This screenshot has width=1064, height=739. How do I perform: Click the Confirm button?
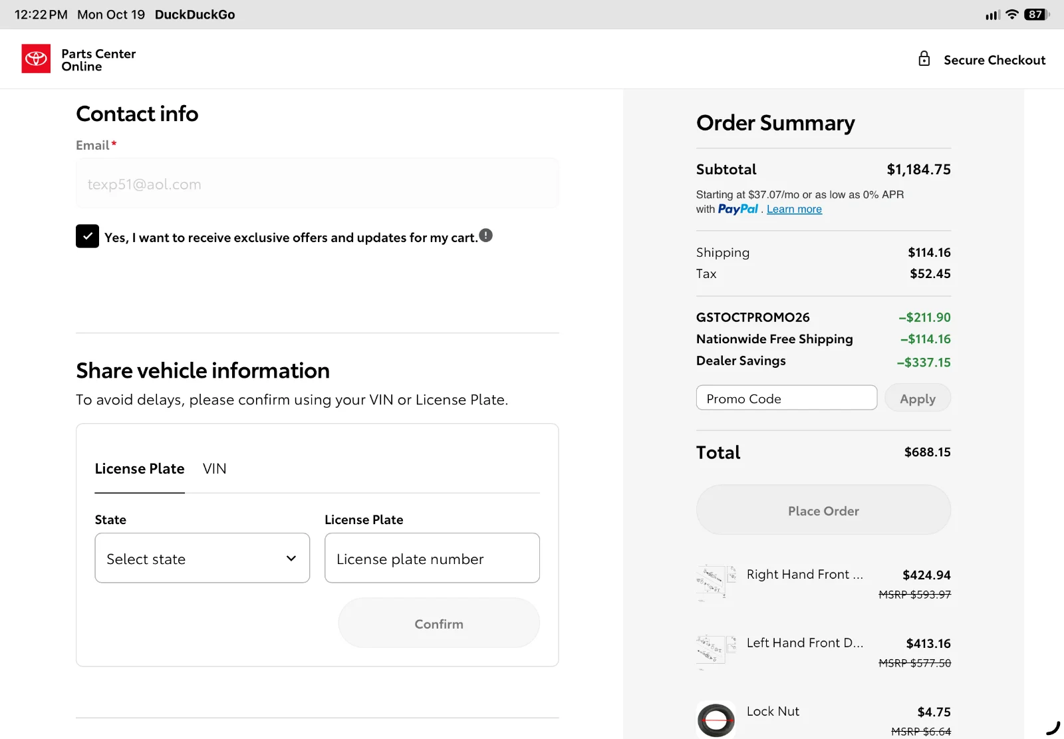(439, 623)
